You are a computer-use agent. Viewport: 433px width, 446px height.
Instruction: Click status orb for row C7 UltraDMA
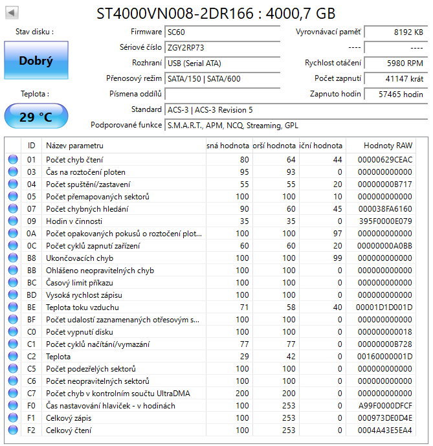click(13, 393)
